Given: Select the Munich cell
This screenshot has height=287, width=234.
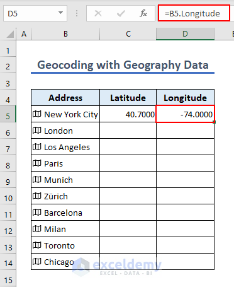Looking at the screenshot, I should [x=65, y=180].
